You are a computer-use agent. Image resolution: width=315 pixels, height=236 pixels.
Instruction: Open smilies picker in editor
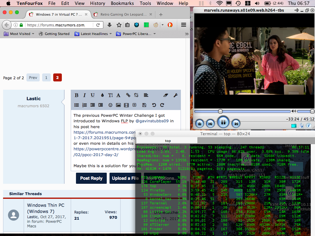click(110, 105)
